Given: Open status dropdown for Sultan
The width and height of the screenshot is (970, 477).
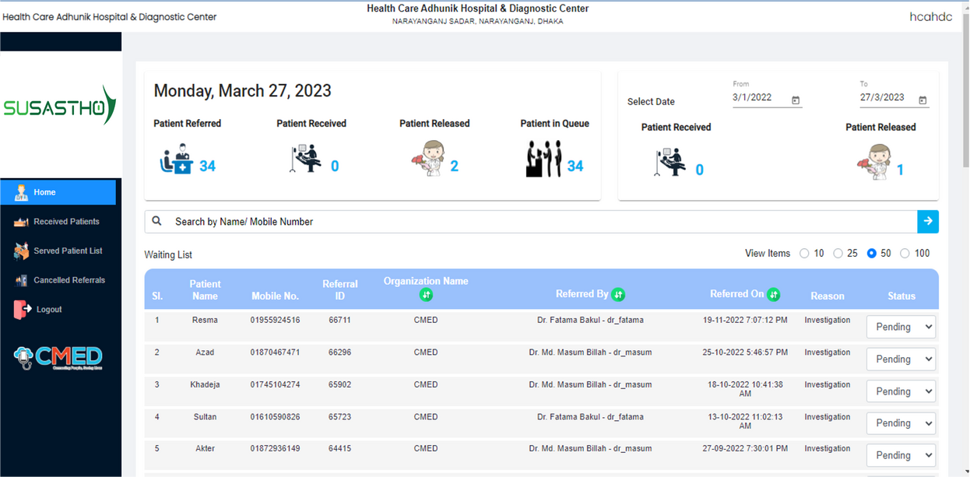Looking at the screenshot, I should pyautogui.click(x=901, y=423).
